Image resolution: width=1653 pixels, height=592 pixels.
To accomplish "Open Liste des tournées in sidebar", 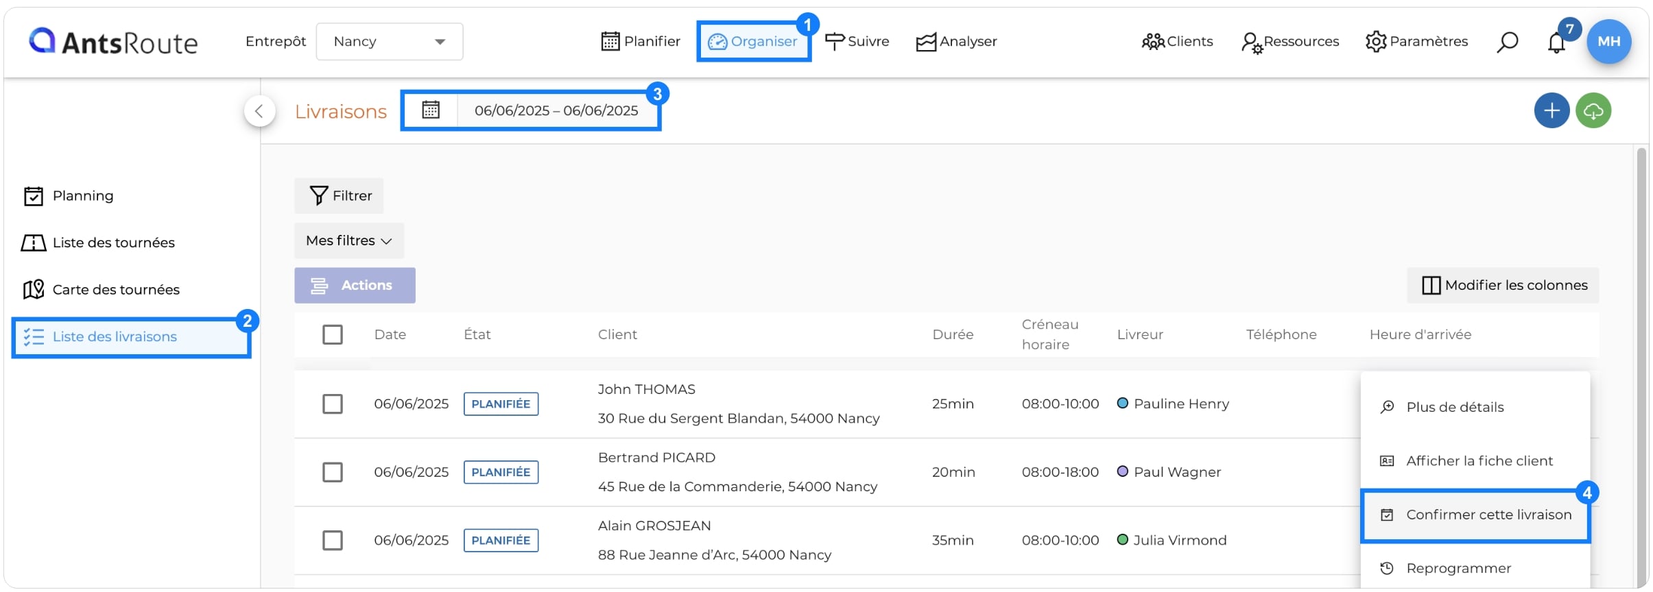I will tap(98, 243).
